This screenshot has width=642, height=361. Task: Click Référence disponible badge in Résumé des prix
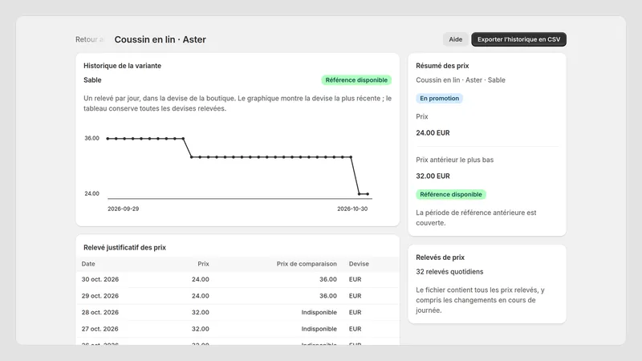pyautogui.click(x=451, y=194)
